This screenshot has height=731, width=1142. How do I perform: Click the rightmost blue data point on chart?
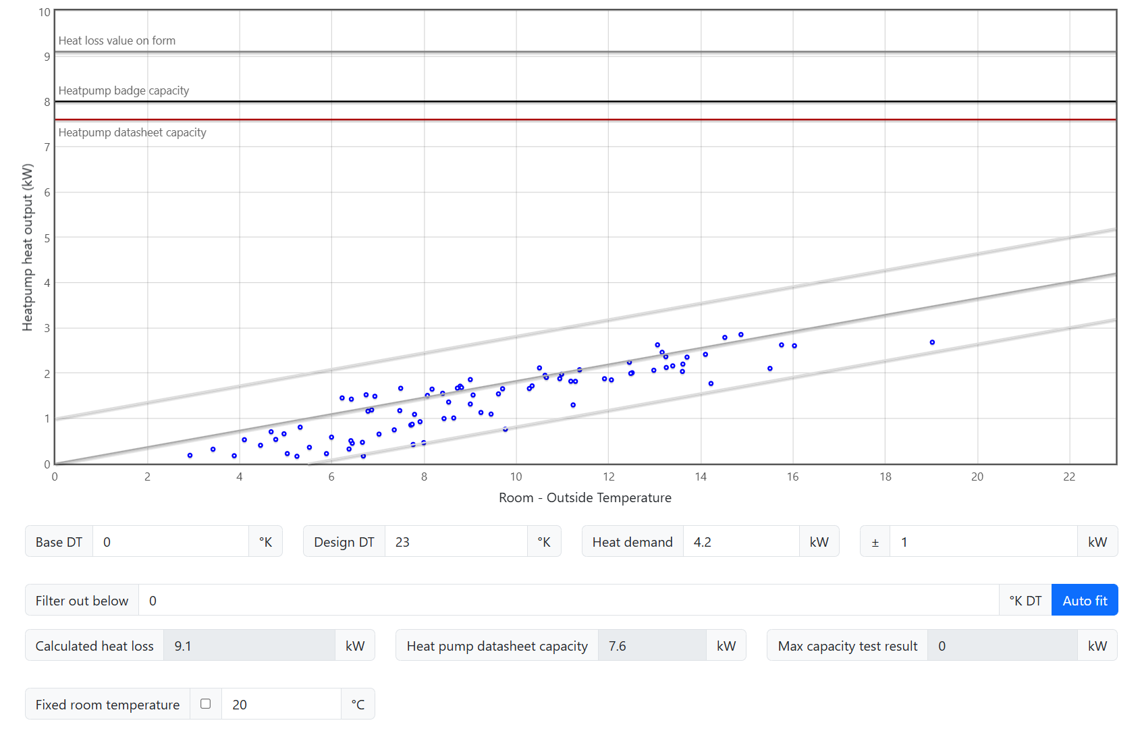[932, 342]
